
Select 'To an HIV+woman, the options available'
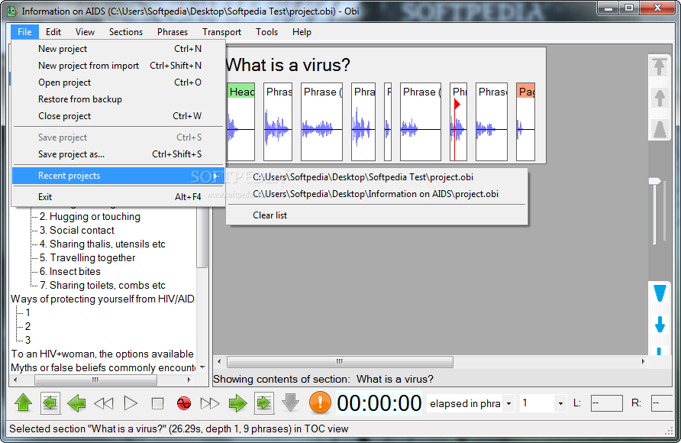point(102,354)
